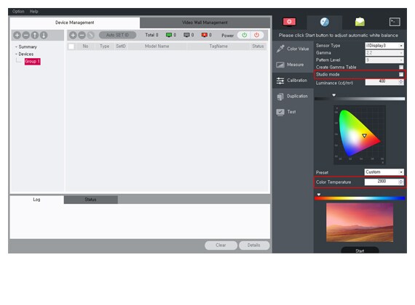Click the red error monitor icon
Image resolution: width=415 pixels, height=305 pixels.
point(205,35)
